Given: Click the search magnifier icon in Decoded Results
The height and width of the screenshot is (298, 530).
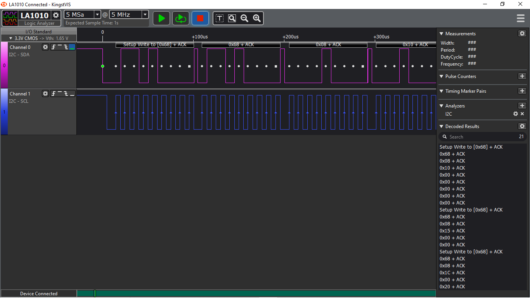Looking at the screenshot, I should [445, 137].
